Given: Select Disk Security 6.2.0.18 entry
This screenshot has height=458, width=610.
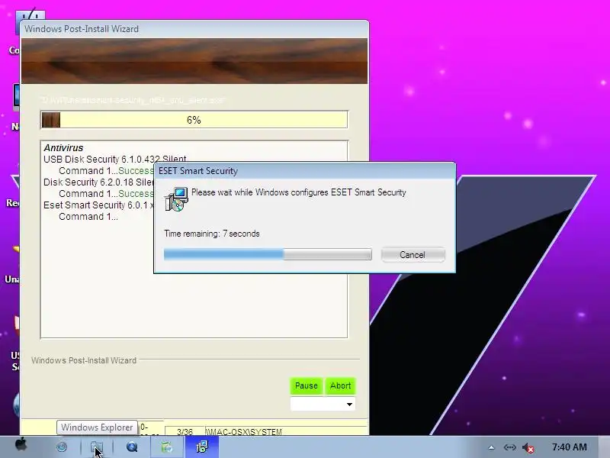Looking at the screenshot, I should tap(98, 182).
